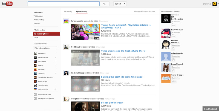Viewport: 219px width, 111px height.
Task: Open farfromsubtle's feed avatar
Action: click(66, 21)
